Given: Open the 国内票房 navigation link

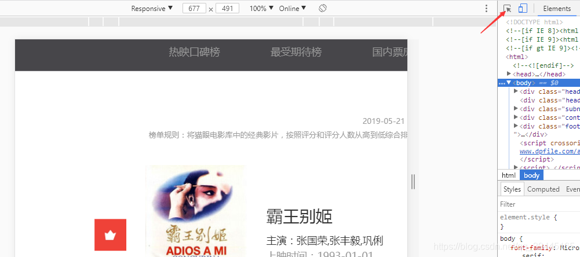Looking at the screenshot, I should pyautogui.click(x=389, y=52).
